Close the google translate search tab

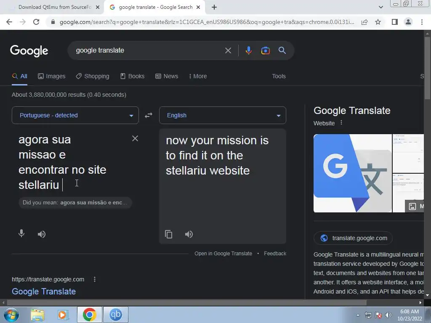[198, 7]
